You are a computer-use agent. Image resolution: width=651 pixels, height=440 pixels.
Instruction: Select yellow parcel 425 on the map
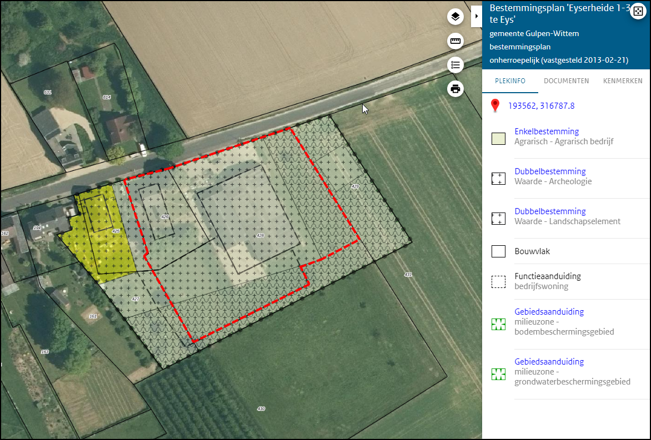coord(116,231)
